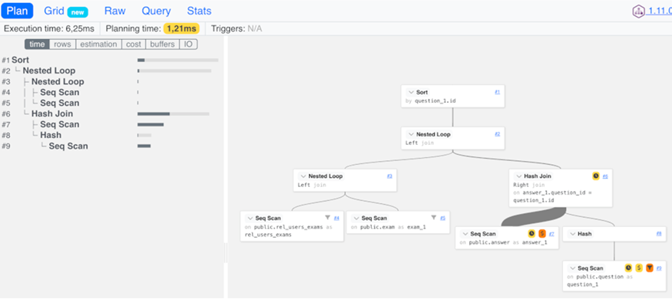Click the orange cost icon on answer_1 Seq Scan
The width and height of the screenshot is (672, 299).
coord(541,234)
